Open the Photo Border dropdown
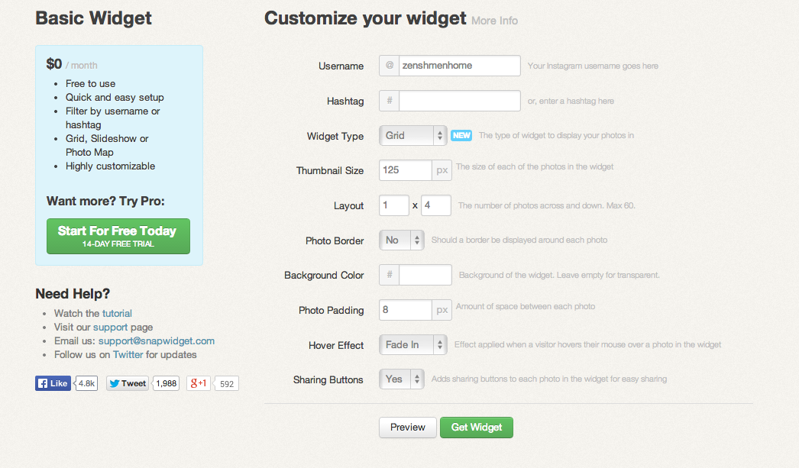 402,240
